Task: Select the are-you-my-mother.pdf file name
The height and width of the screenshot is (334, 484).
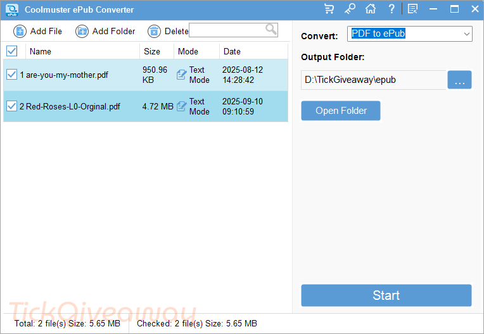Action: pos(67,75)
